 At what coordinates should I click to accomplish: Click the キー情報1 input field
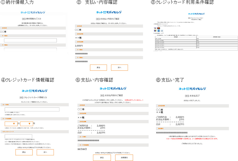[30, 40]
